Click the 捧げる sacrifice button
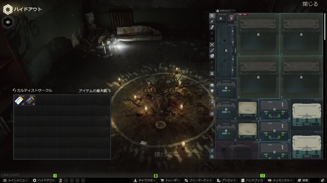This screenshot has width=327, height=183. pyautogui.click(x=163, y=155)
